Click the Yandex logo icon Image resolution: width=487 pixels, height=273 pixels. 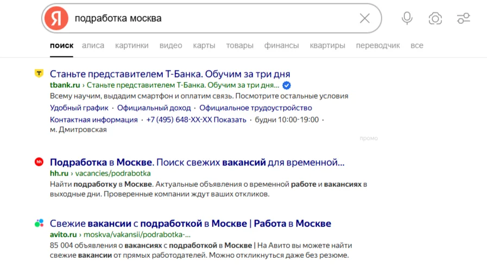56,18
